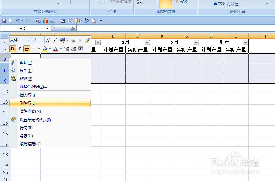Apply comma style in mini toolbar
This screenshot has width=275, height=181.
[80, 40]
